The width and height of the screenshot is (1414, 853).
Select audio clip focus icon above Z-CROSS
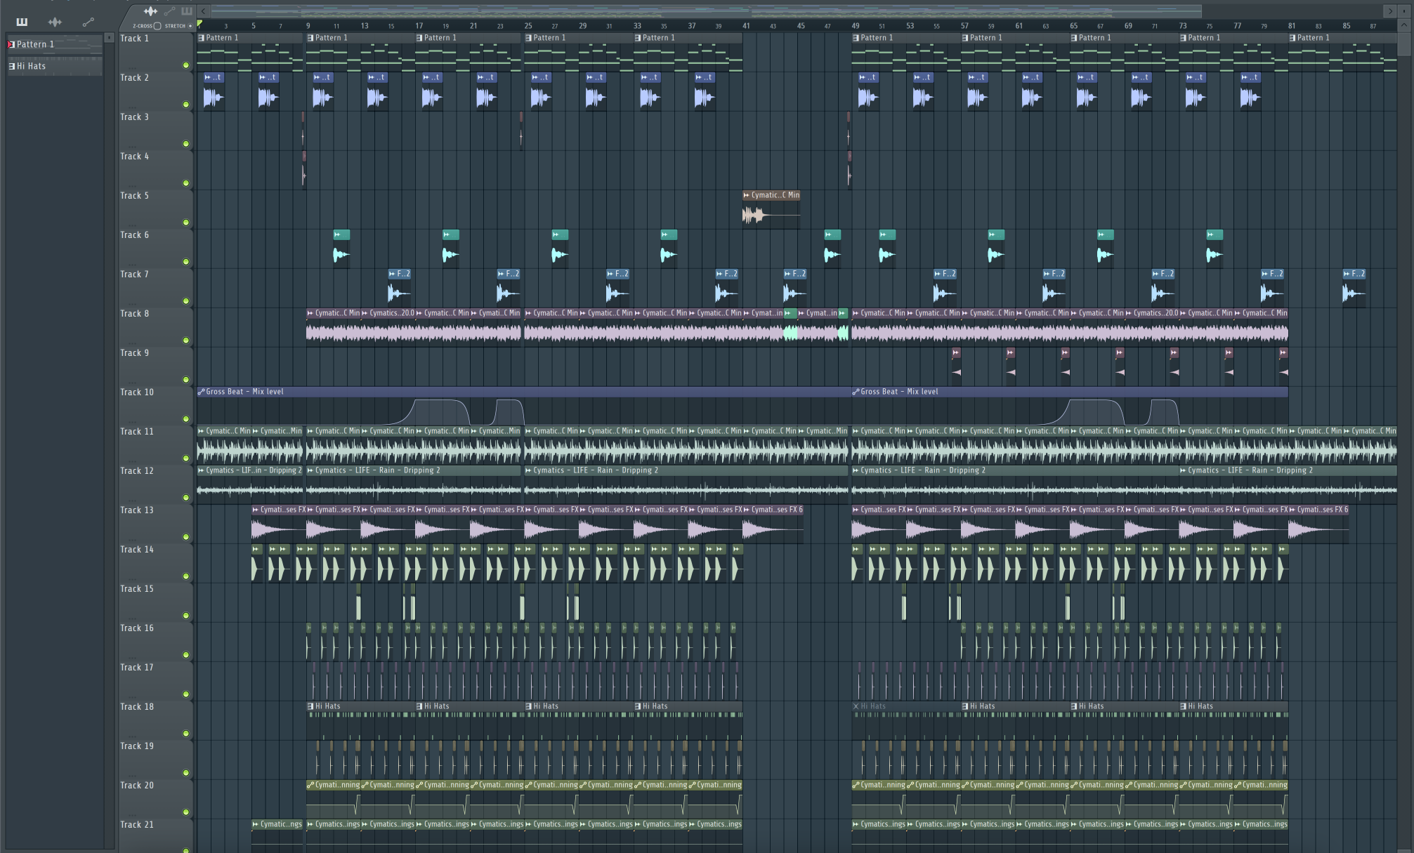click(x=150, y=11)
